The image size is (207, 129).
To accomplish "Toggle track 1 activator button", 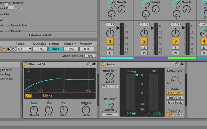I will point(110,41).
